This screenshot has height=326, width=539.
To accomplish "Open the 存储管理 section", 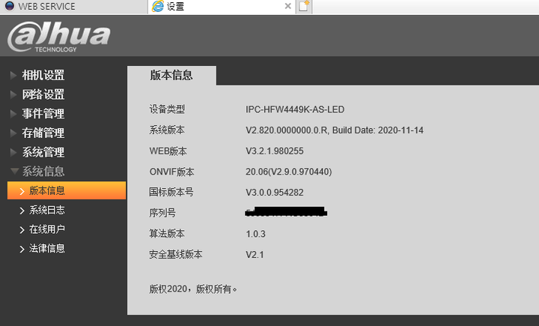I will 43,133.
